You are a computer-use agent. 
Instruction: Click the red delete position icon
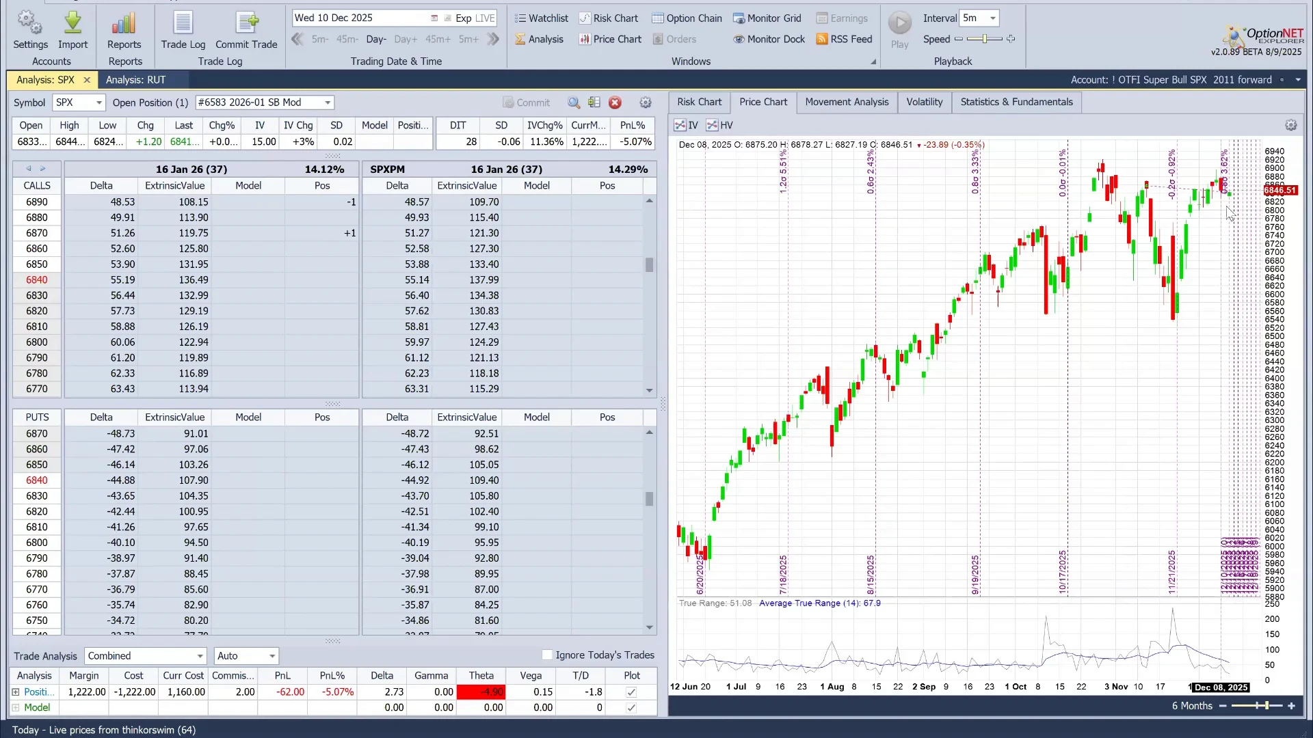point(615,102)
